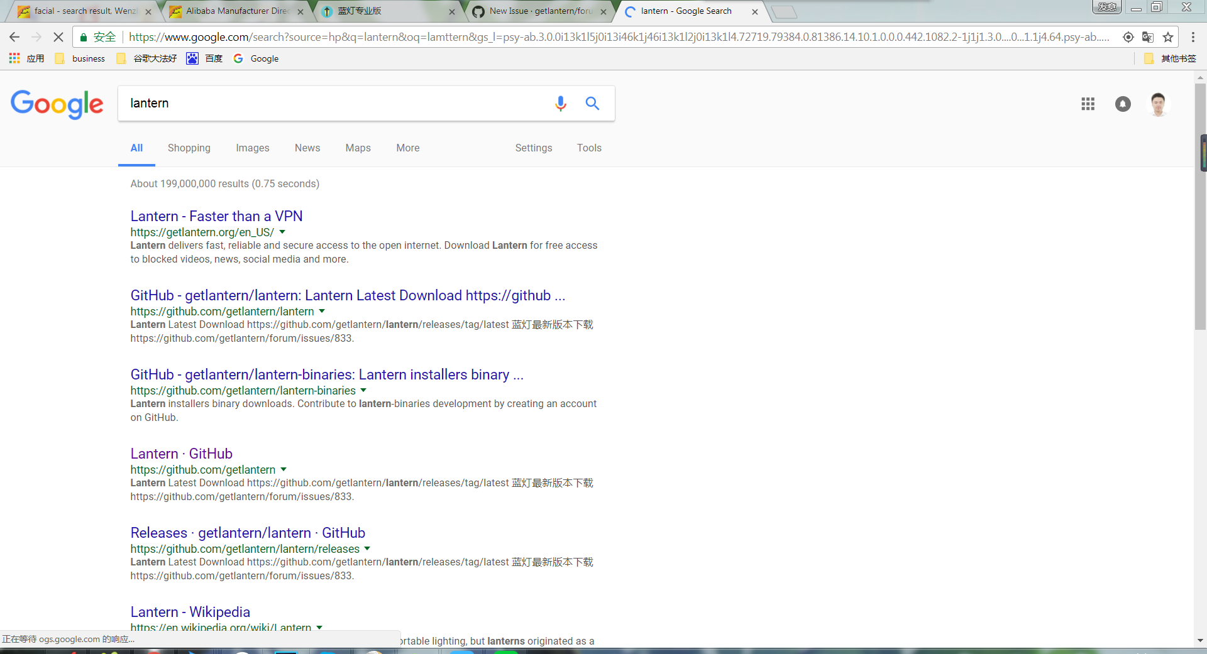Click the scrollbar up arrow
The image size is (1207, 654).
coord(1200,77)
